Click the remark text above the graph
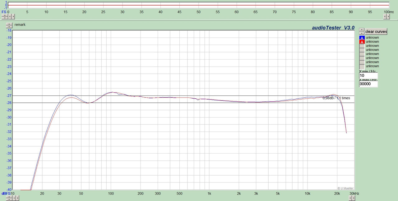 (x=20, y=25)
